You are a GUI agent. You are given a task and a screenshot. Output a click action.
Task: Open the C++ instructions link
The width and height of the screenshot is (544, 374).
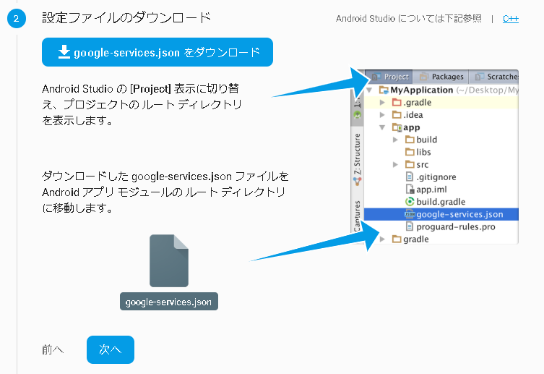pos(511,18)
